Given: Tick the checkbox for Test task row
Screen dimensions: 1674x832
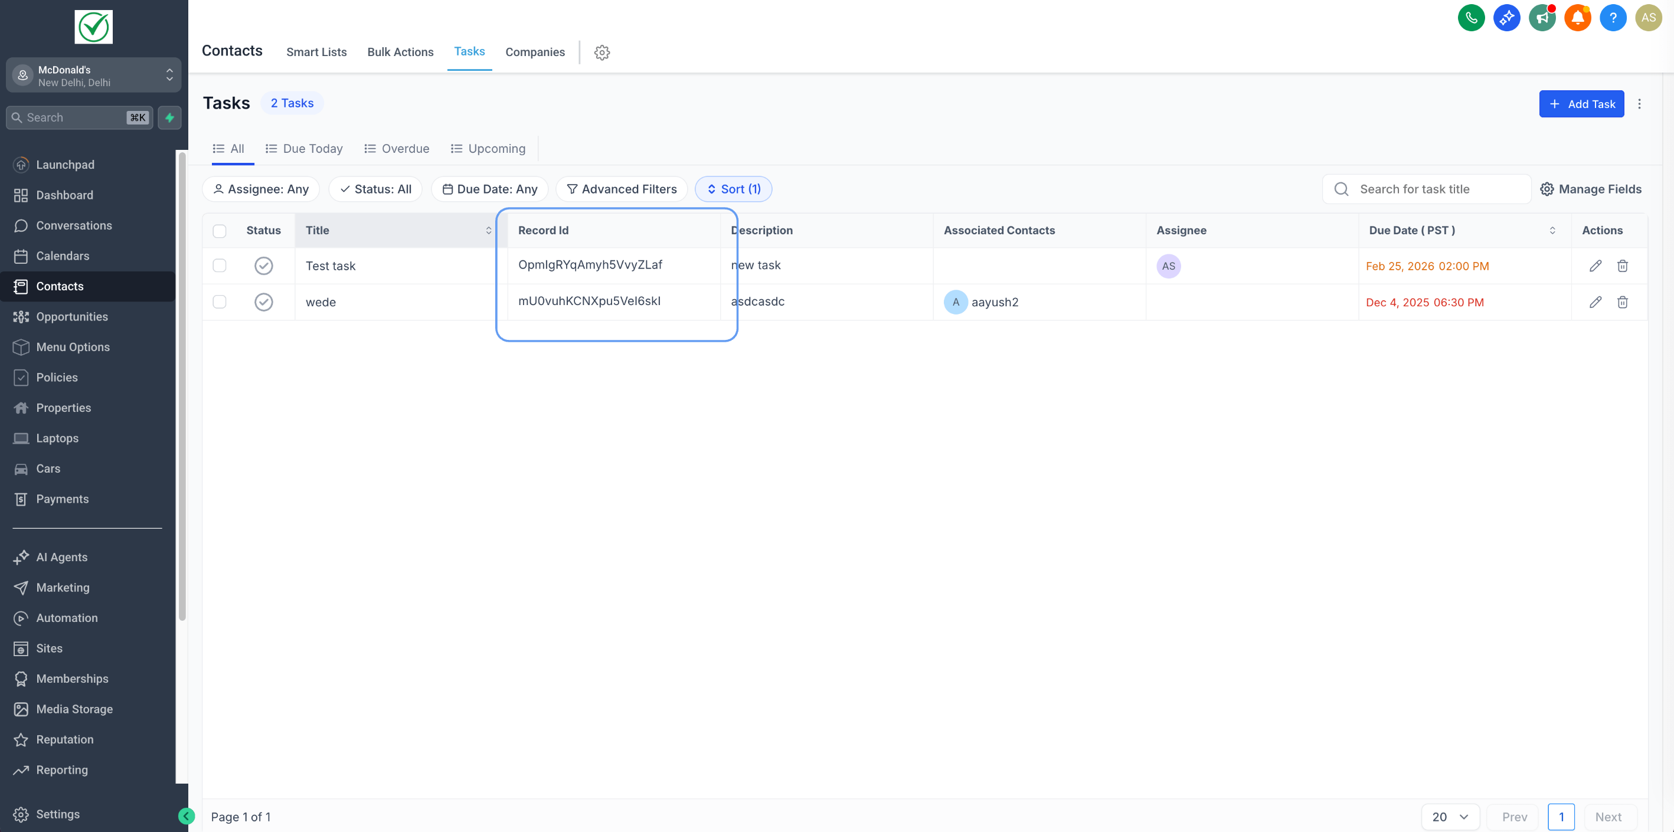Looking at the screenshot, I should (x=220, y=266).
